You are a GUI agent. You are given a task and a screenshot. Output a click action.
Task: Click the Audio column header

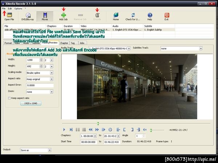127,26
